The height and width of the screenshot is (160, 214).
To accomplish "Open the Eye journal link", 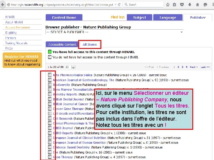I will 56,152.
